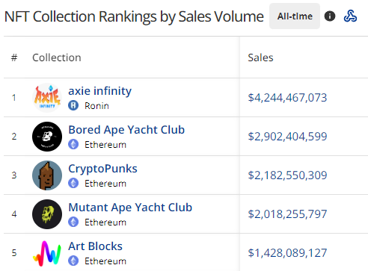
Task: Open the CryptoPunks collection link
Action: (102, 169)
